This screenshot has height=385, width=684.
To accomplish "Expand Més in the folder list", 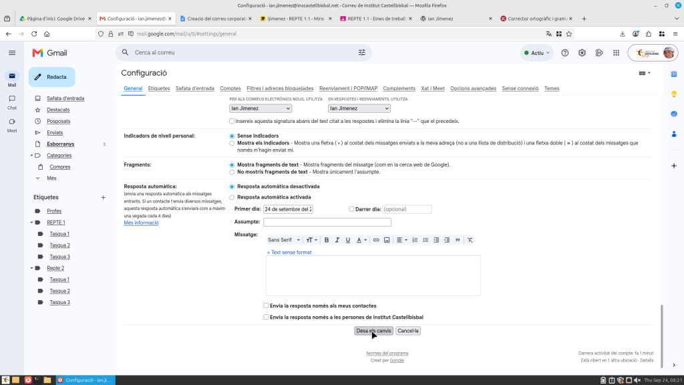I will tap(51, 178).
